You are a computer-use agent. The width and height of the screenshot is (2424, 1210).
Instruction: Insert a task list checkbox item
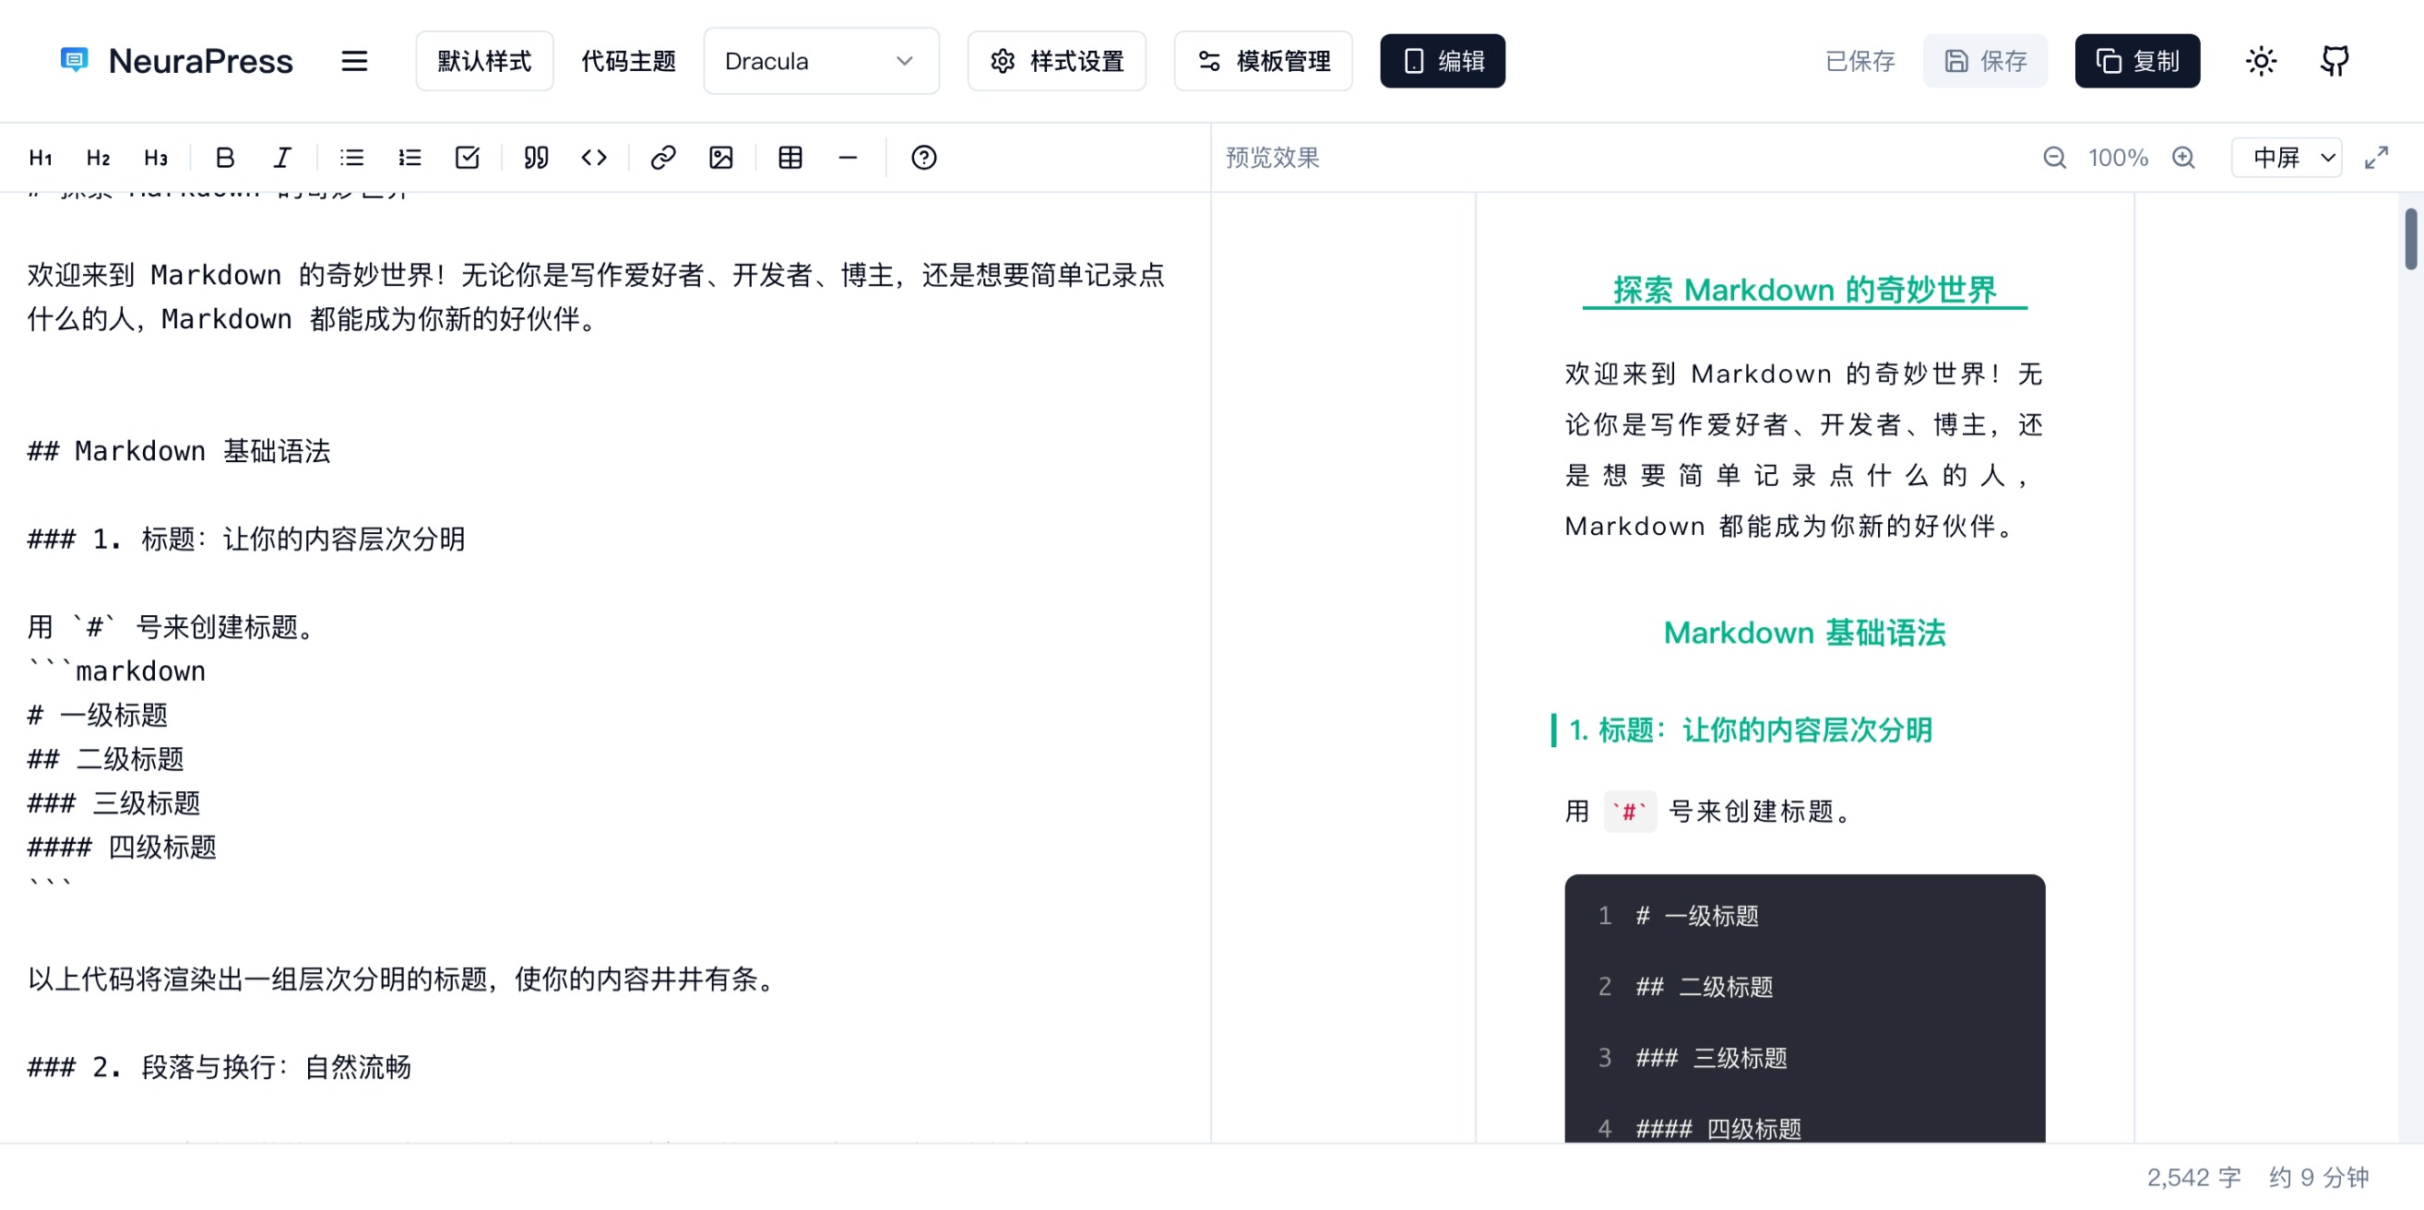pyautogui.click(x=468, y=158)
